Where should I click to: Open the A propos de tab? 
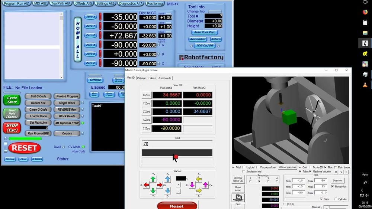[x=165, y=78]
